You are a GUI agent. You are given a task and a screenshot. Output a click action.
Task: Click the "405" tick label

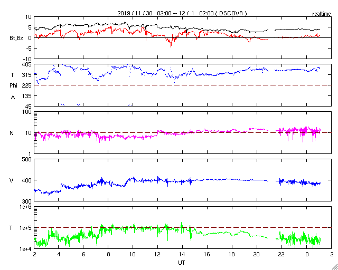click(x=27, y=64)
